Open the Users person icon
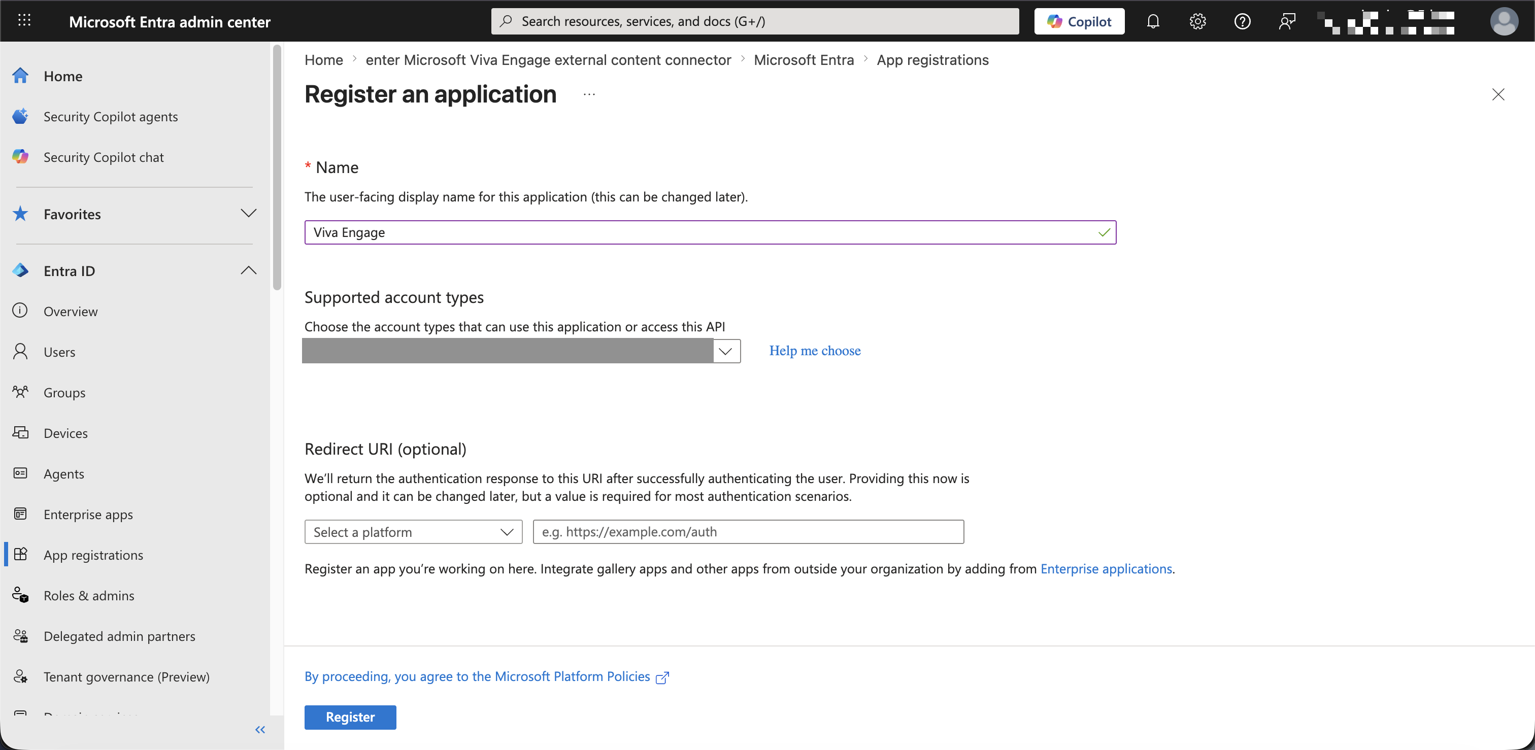 pos(21,352)
